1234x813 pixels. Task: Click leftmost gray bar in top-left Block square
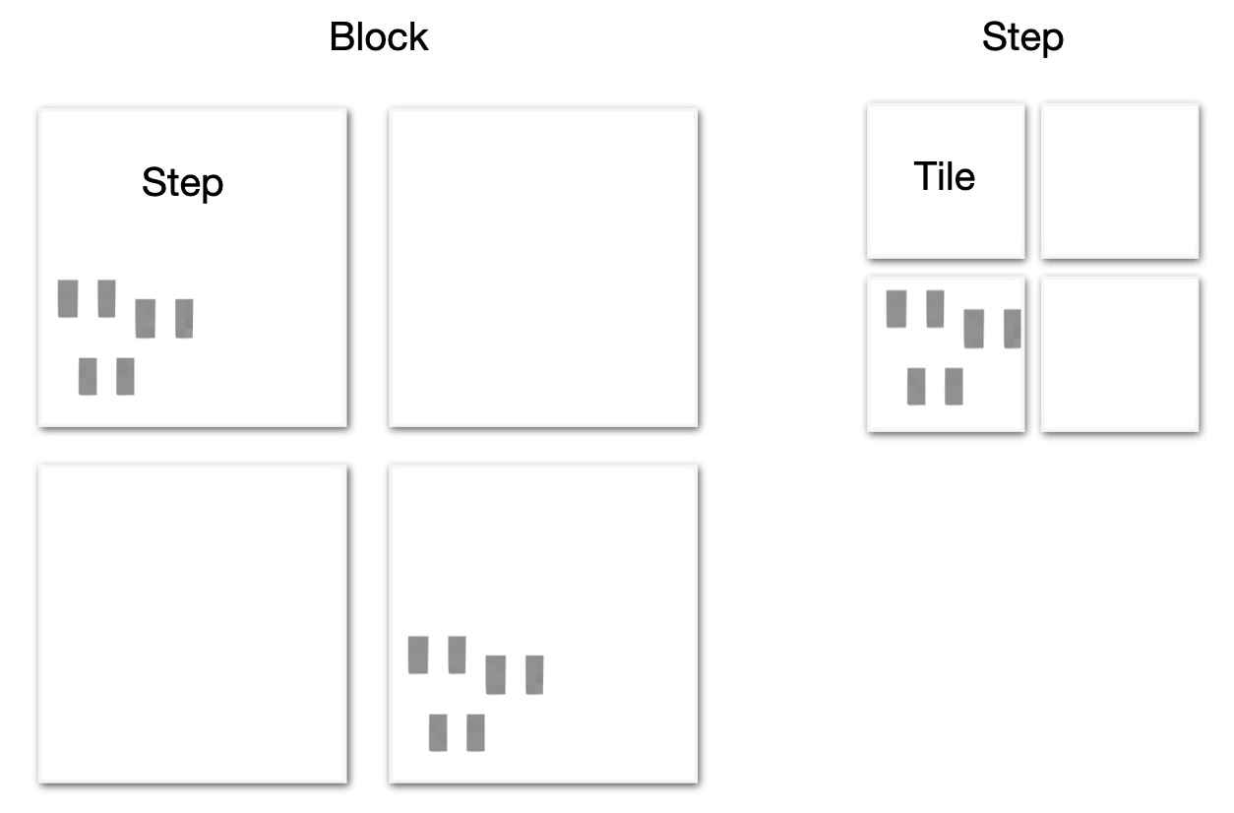[x=68, y=298]
